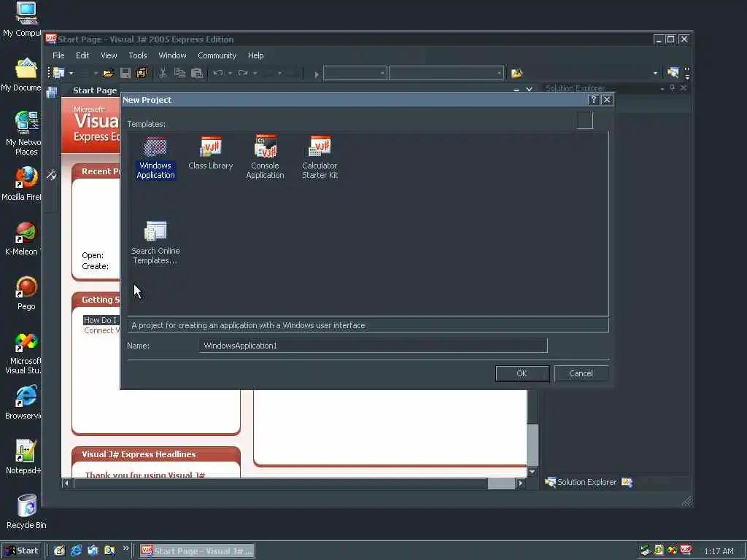
Task: Select the Class Library template
Action: tap(210, 153)
